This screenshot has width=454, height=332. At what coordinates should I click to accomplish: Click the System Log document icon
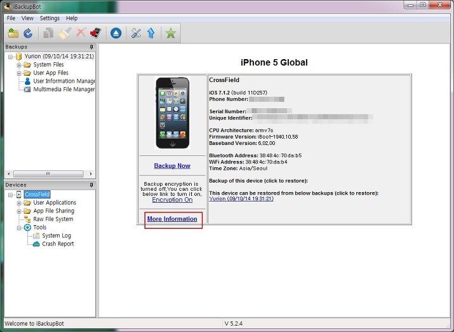tap(36, 236)
